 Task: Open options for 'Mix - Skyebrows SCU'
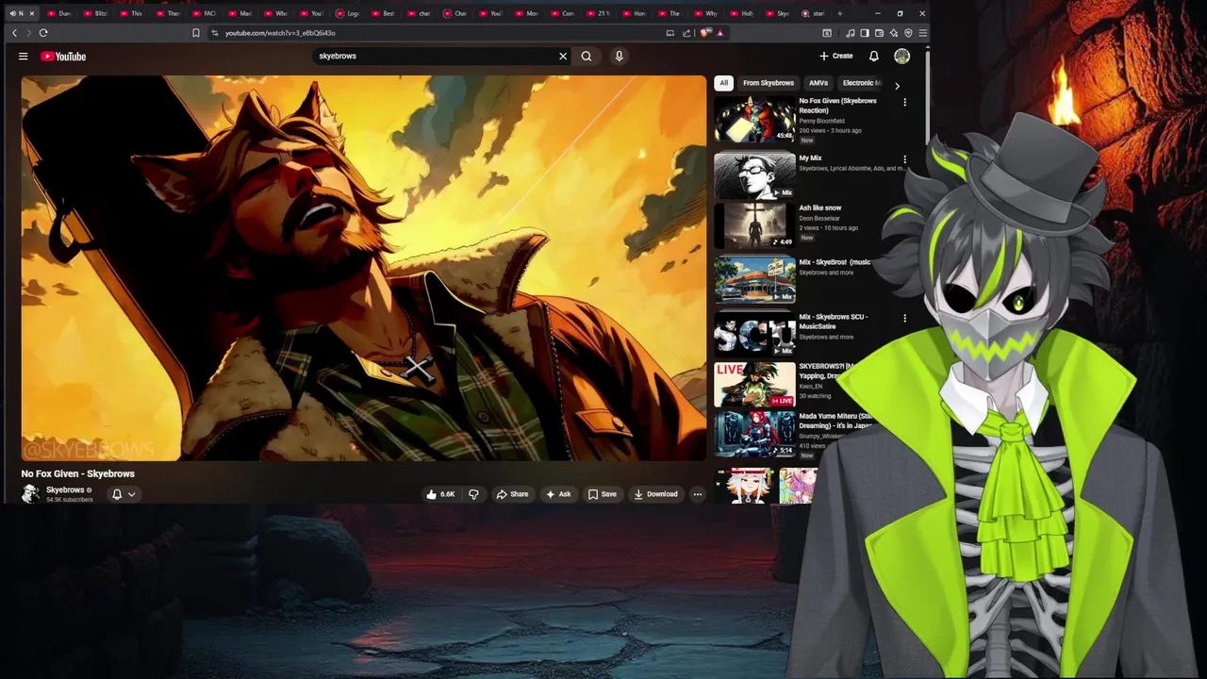pyautogui.click(x=904, y=318)
